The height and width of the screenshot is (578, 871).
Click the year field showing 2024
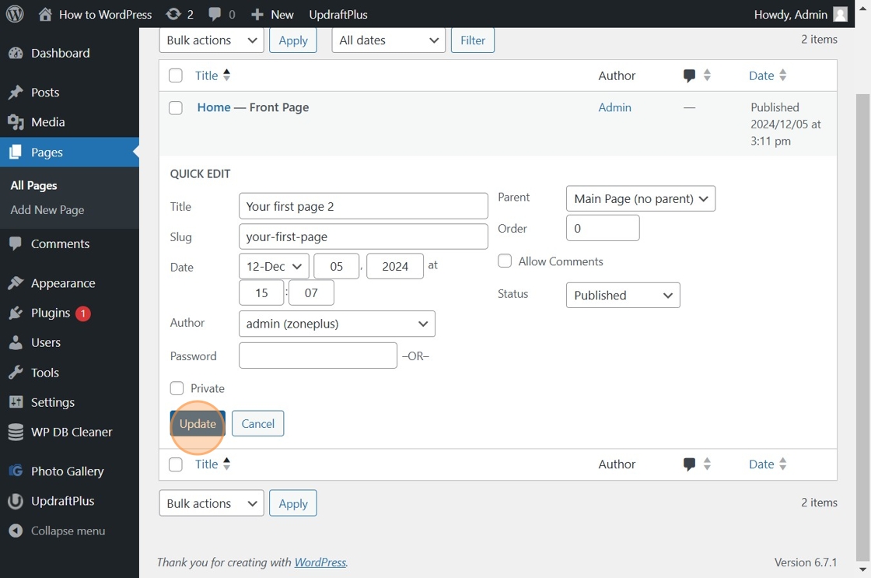click(395, 266)
